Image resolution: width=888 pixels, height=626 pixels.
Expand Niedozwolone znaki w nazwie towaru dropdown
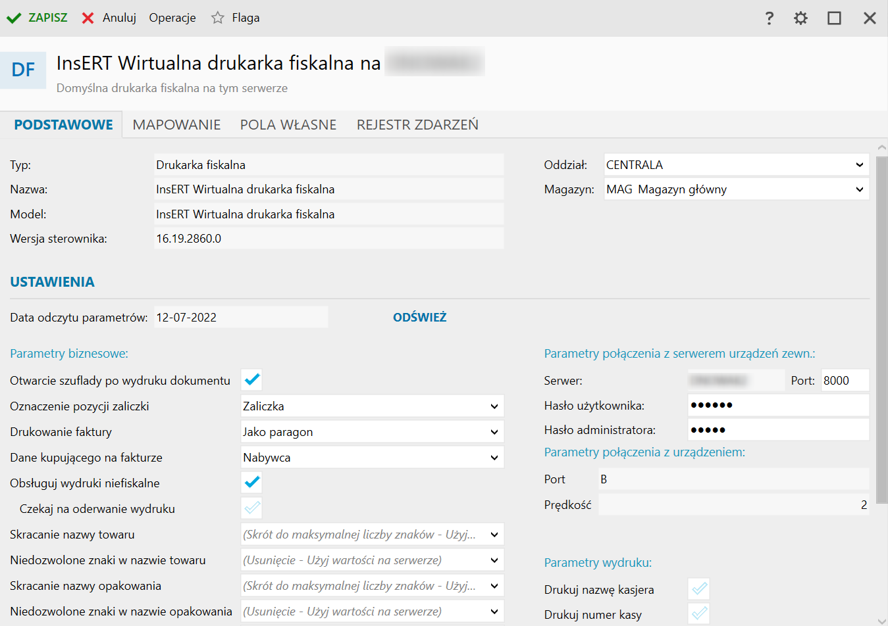373,560
